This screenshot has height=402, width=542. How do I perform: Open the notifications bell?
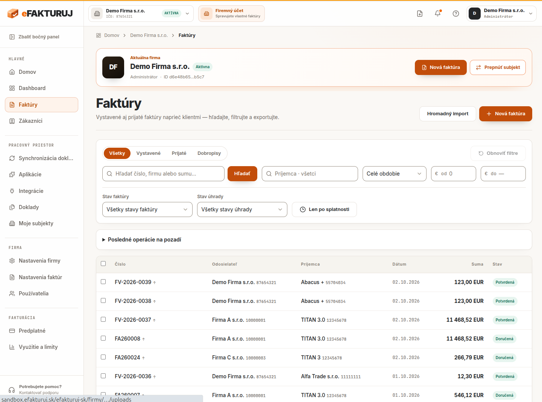tap(438, 14)
